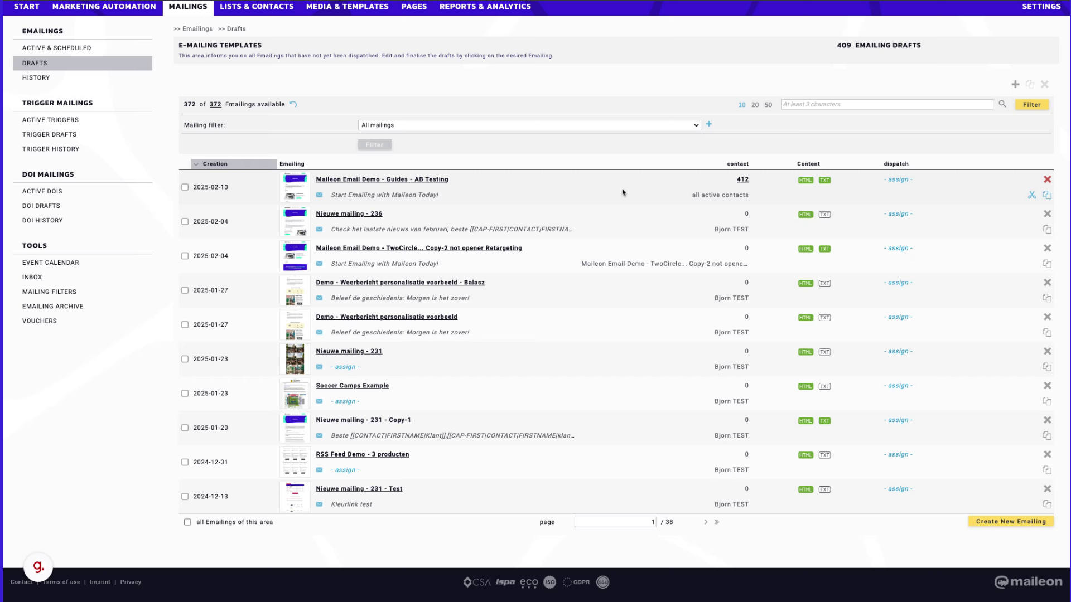This screenshot has height=602, width=1071.
Task: Delete the RSS Feed Demo draft
Action: [x=1048, y=454]
